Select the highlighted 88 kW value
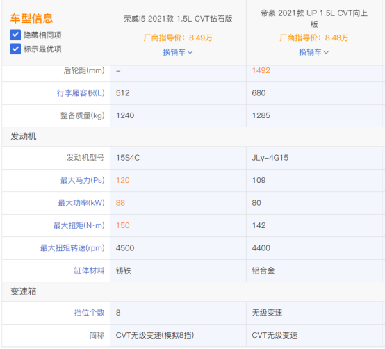385x349 pixels. 120,203
